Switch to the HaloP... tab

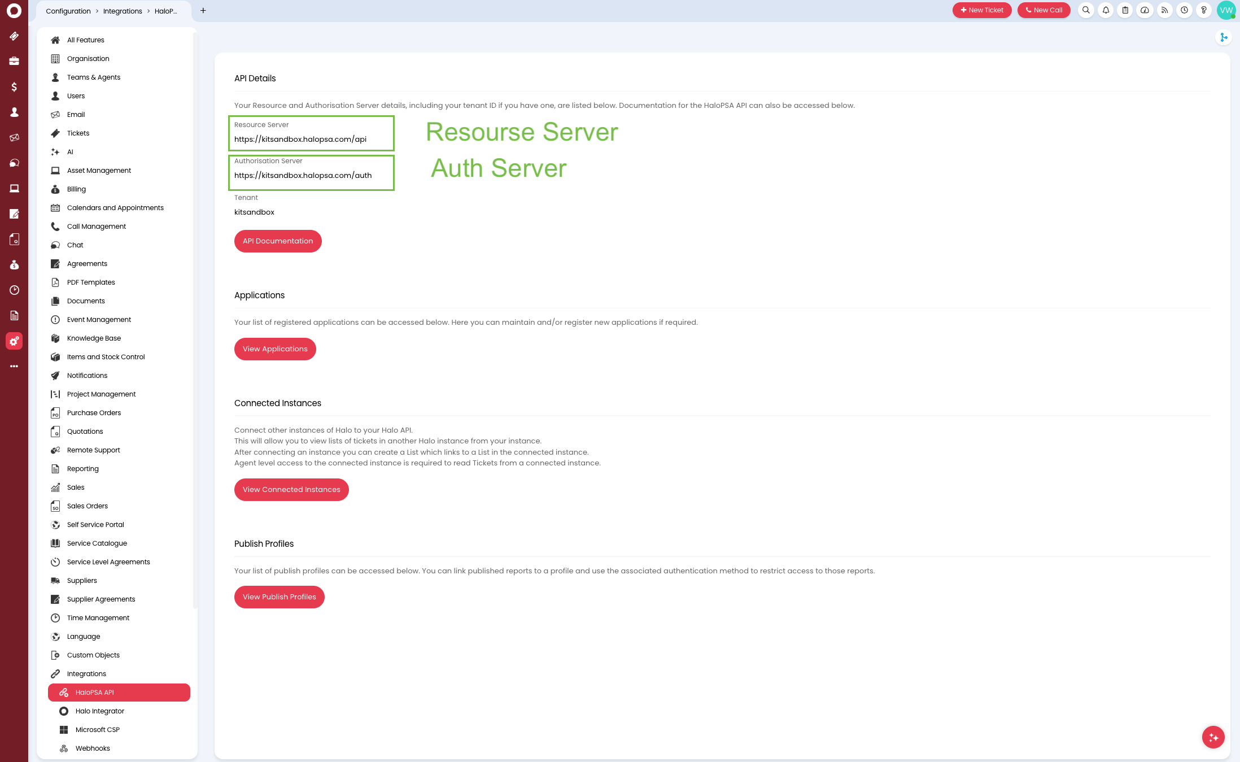[166, 11]
